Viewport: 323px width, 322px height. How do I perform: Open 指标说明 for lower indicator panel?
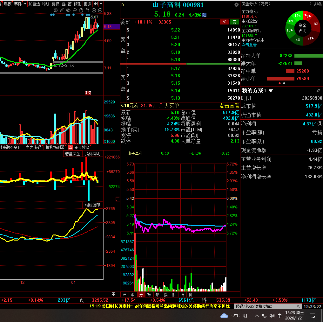(x=93, y=205)
